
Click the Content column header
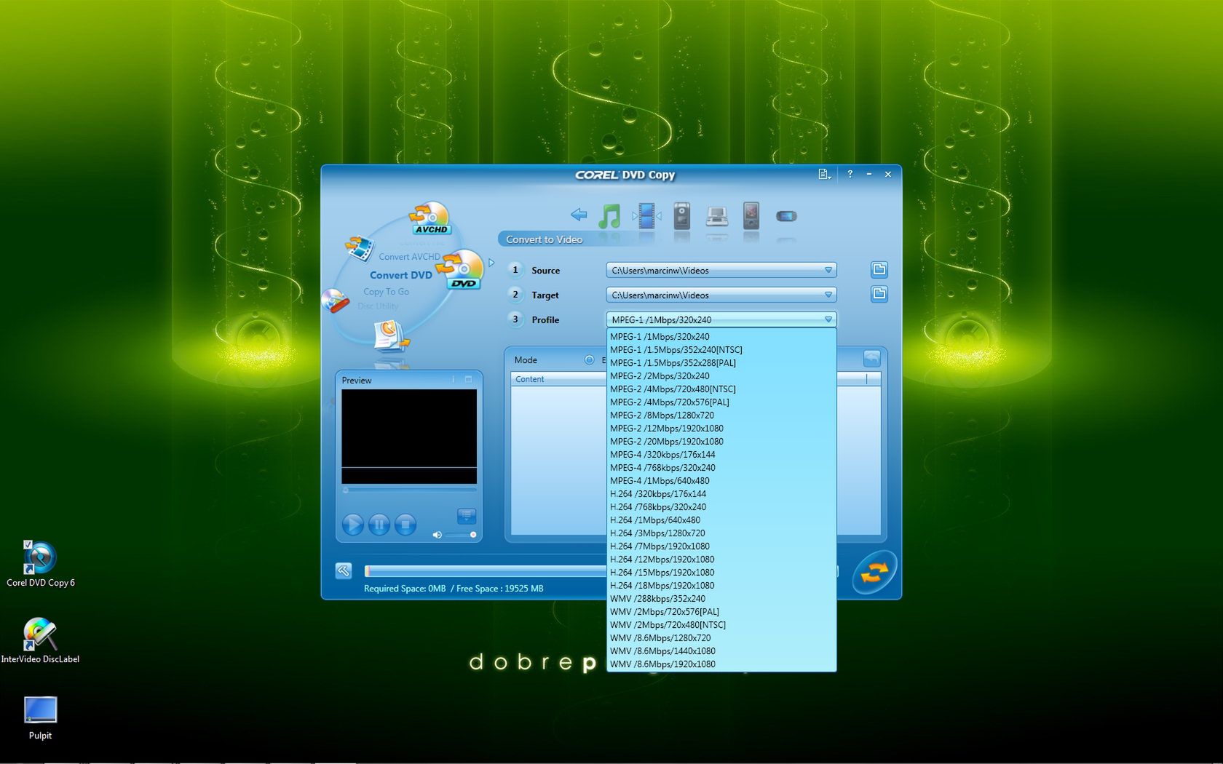(558, 379)
